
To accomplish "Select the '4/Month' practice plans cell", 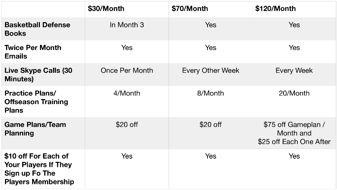I will 127,93.
